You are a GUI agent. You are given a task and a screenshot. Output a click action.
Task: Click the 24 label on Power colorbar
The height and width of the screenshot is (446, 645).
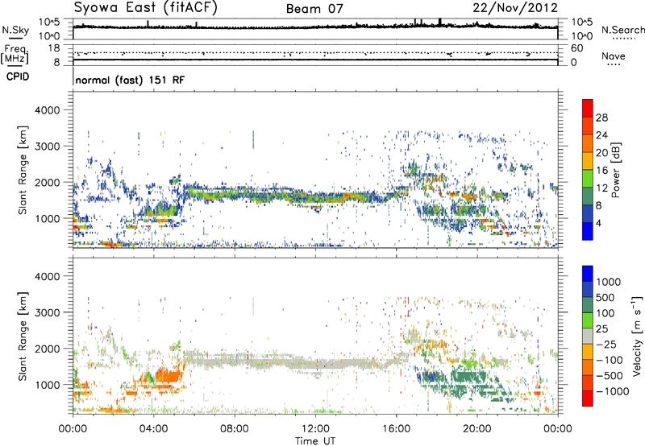(x=601, y=135)
